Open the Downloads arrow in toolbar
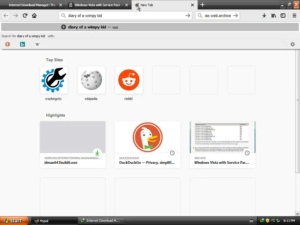The width and height of the screenshot is (300, 225). [x=264, y=16]
